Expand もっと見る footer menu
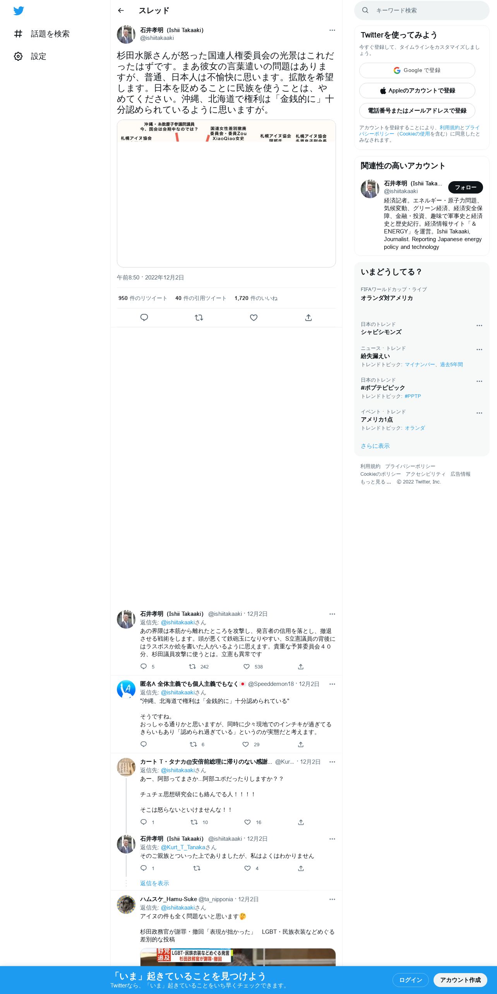 [x=375, y=482]
